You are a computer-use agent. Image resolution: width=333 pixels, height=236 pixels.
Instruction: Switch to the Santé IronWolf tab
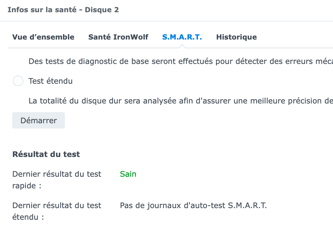tap(118, 37)
